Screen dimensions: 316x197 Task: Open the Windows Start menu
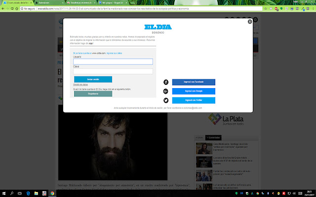4,194
